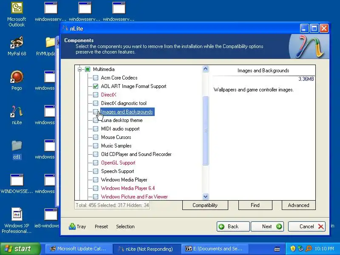The image size is (340, 255).
Task: Switch to nLite (Not Responding) taskbar button
Action: click(x=147, y=249)
